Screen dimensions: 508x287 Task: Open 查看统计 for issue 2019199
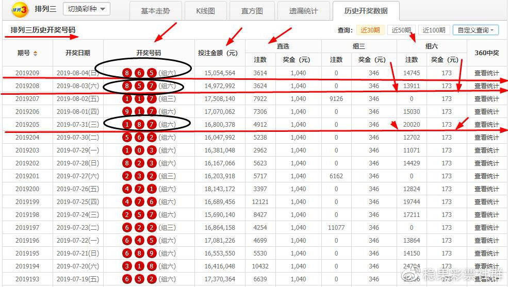487,202
